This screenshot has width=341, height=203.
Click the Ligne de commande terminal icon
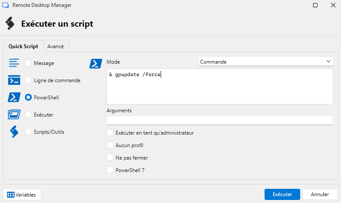coord(14,80)
